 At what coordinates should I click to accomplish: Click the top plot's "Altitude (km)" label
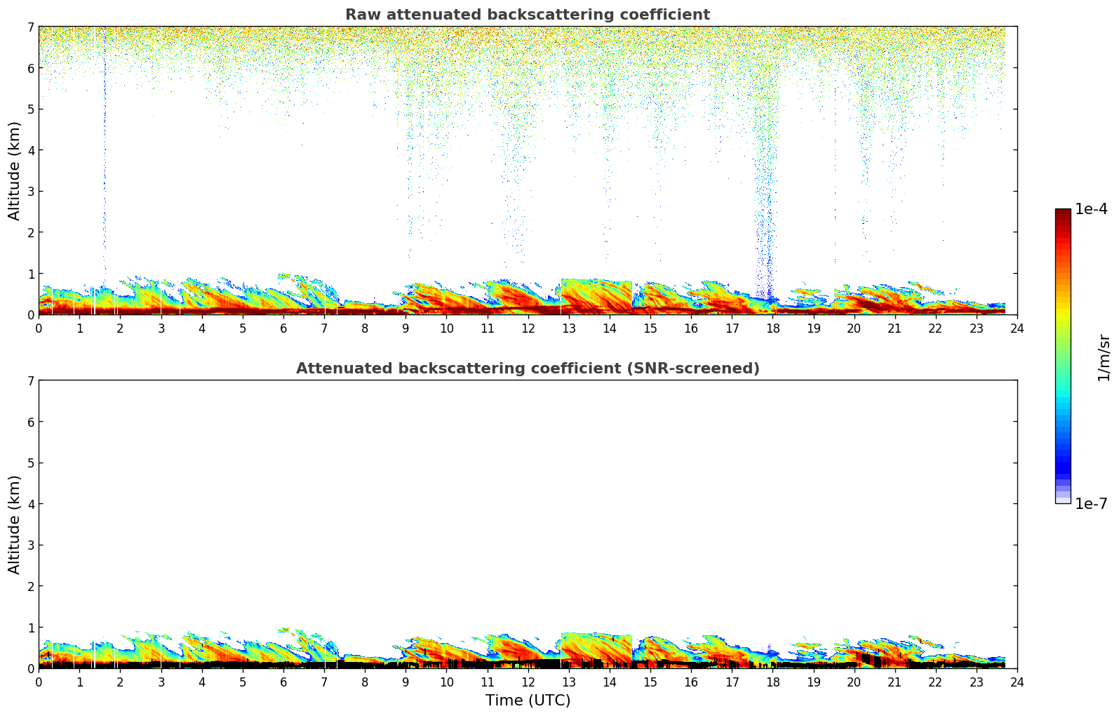tap(14, 171)
